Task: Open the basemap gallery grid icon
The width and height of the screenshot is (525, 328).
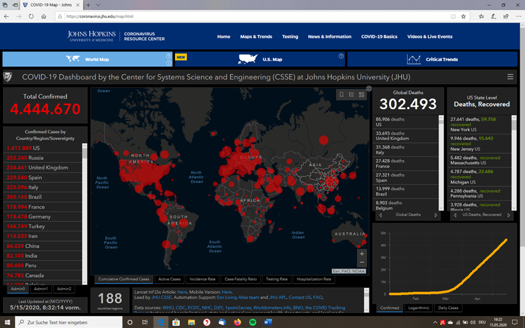Action: click(x=361, y=95)
